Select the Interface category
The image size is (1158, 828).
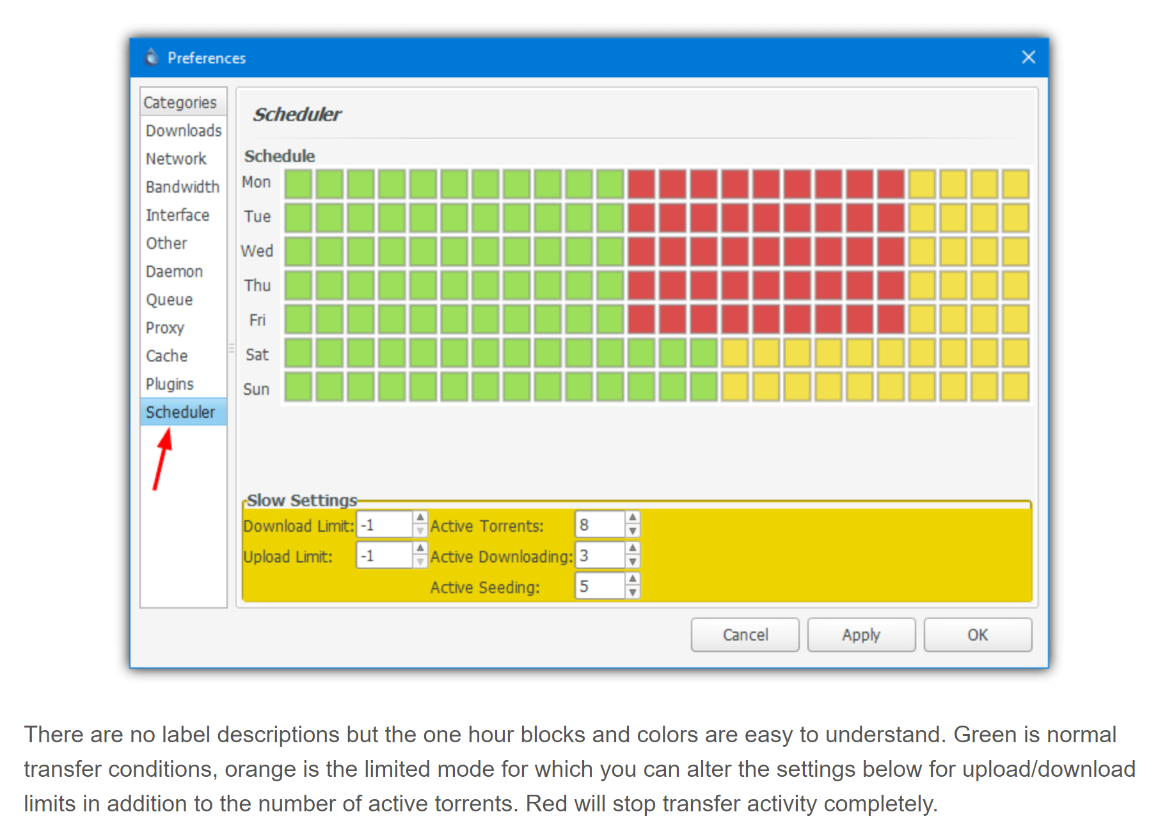[177, 215]
